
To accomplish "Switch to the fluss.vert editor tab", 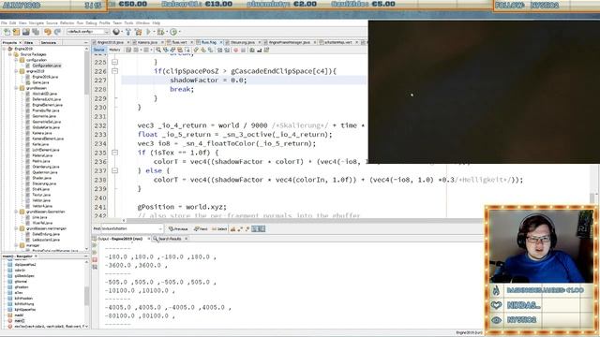I will coord(179,42).
